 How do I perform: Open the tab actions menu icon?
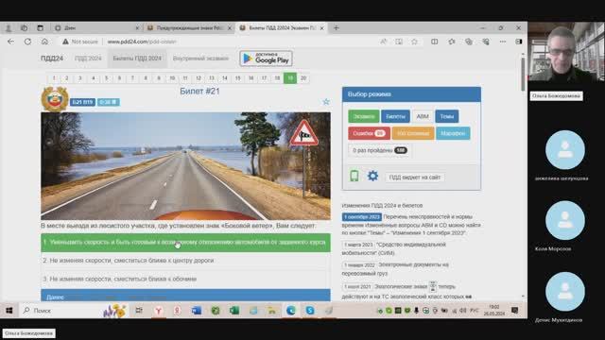click(x=40, y=27)
